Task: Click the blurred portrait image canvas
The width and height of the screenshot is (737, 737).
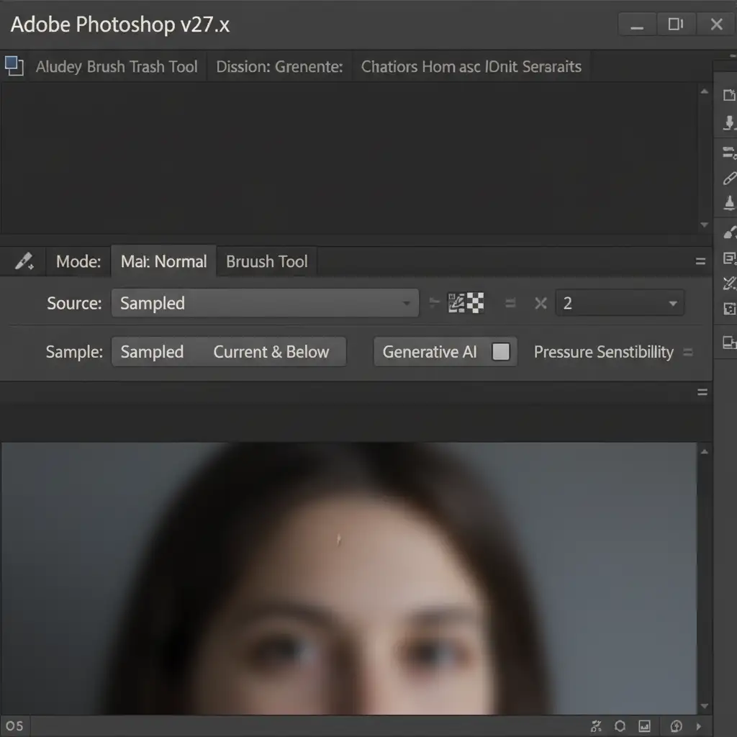Action: 348,576
